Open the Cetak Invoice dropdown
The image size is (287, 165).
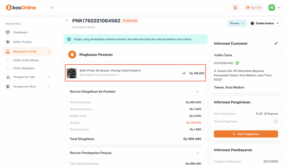point(265,23)
